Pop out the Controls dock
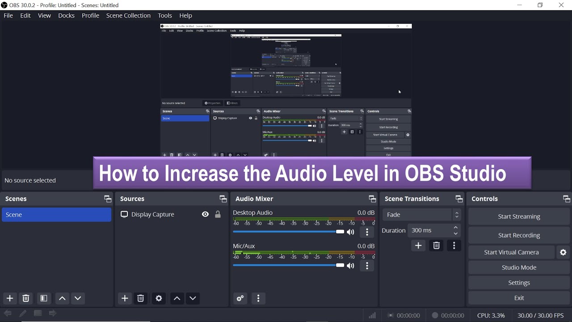The width and height of the screenshot is (572, 322). 567,199
